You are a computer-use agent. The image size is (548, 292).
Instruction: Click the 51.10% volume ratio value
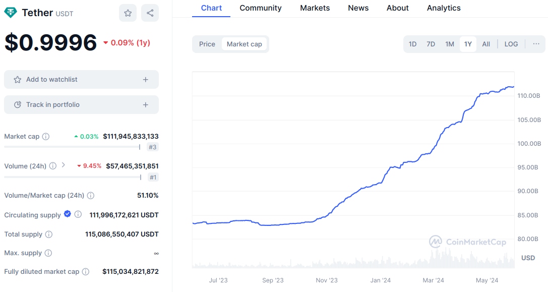tap(148, 196)
